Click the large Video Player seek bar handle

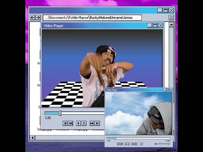60,113
